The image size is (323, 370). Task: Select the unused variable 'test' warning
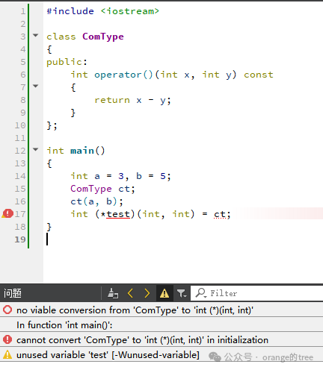tap(161, 355)
